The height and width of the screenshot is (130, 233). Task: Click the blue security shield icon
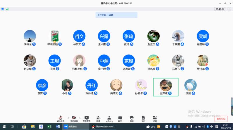pos(3,9)
